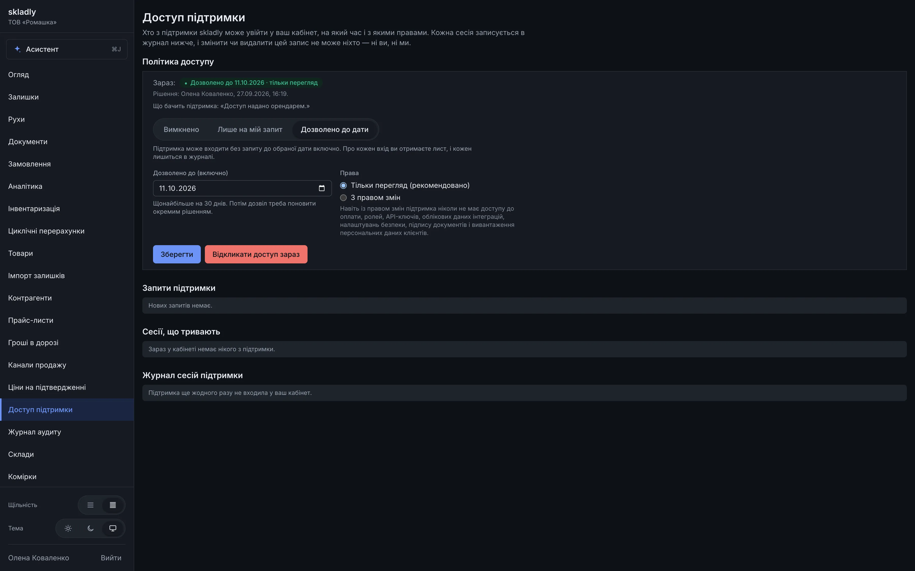The width and height of the screenshot is (915, 571).
Task: Open "Аналітика" page
Action: pos(67,186)
